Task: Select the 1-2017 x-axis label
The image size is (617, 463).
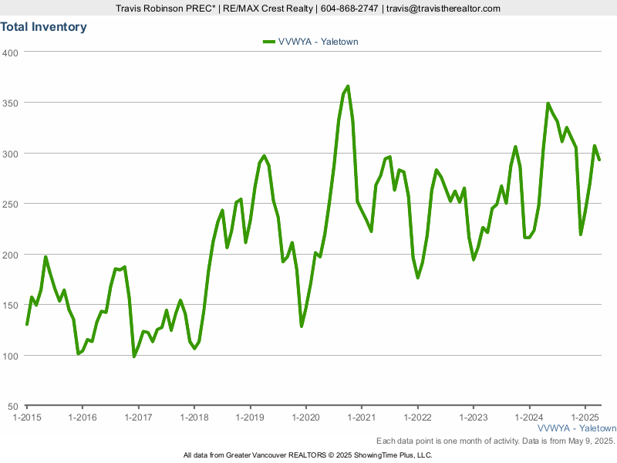Action: tap(138, 417)
